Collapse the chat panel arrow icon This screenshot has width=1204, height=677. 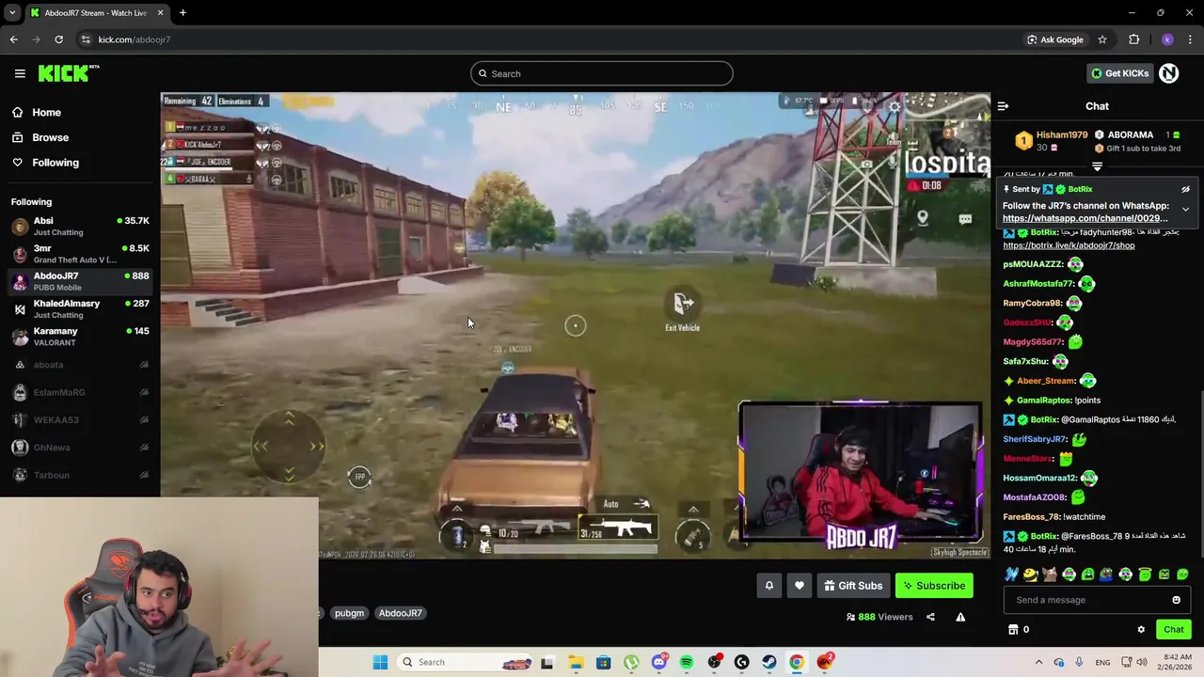1003,106
